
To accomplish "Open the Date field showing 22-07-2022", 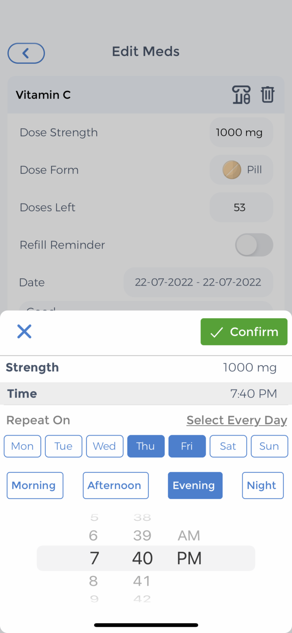I will pyautogui.click(x=198, y=282).
